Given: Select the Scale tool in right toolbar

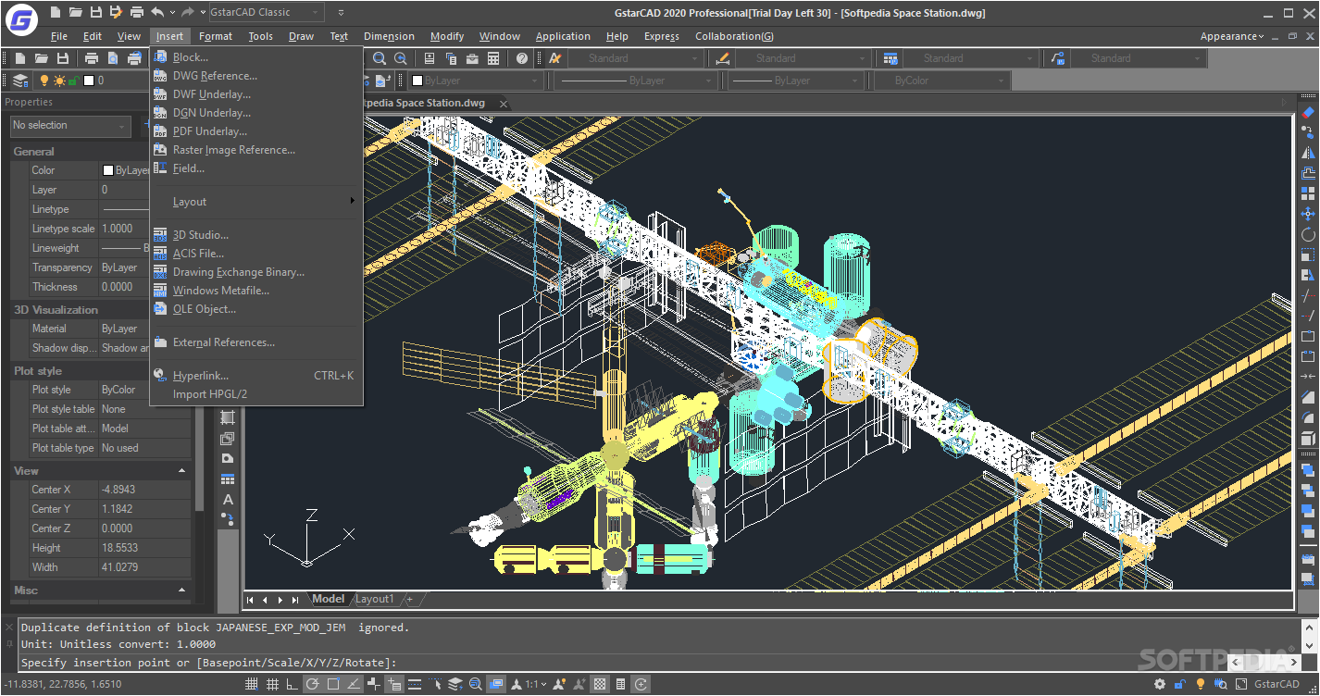Looking at the screenshot, I should (1308, 255).
